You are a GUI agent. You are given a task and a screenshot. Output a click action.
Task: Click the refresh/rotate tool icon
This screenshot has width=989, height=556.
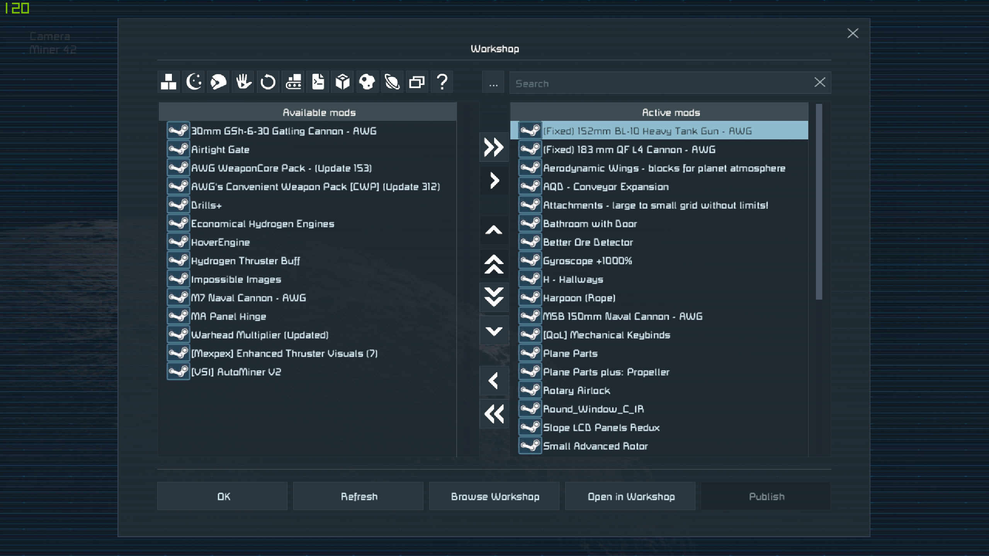[268, 82]
